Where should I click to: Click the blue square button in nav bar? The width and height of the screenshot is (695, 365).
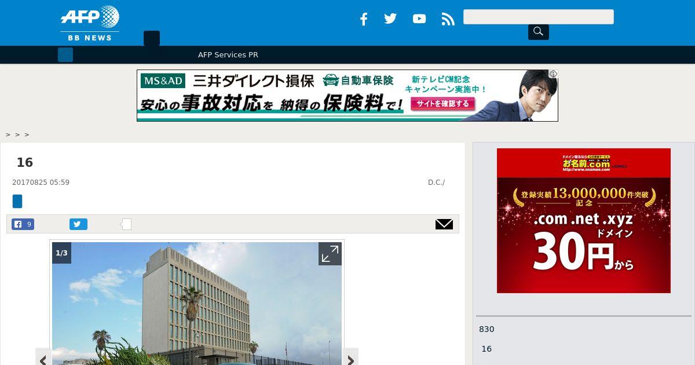click(x=65, y=54)
